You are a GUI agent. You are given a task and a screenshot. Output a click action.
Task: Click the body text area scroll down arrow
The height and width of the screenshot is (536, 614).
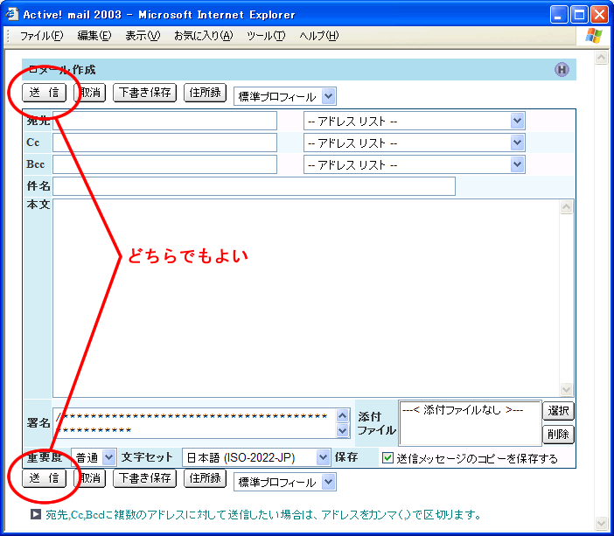(x=566, y=390)
